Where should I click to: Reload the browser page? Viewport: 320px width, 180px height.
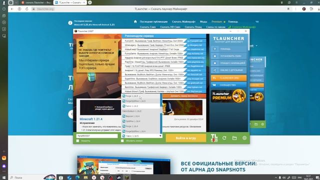(26, 9)
